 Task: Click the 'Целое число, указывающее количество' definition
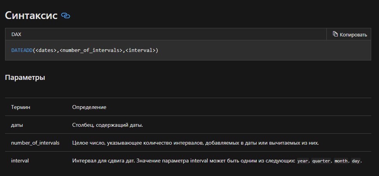[x=196, y=143]
